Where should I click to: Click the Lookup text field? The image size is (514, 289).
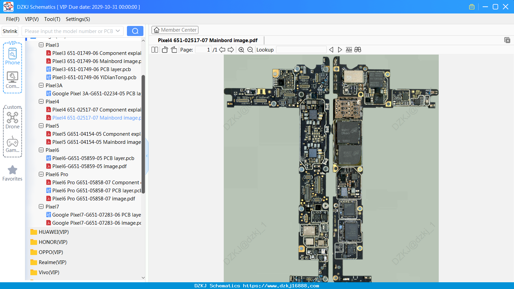click(301, 50)
